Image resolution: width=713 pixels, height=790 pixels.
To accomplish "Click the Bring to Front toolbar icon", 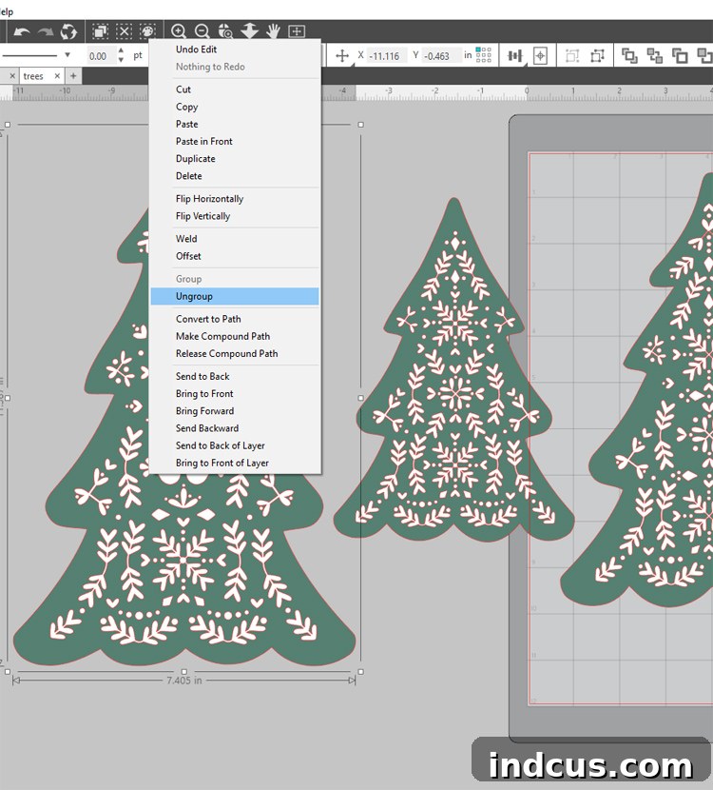I will click(x=629, y=55).
